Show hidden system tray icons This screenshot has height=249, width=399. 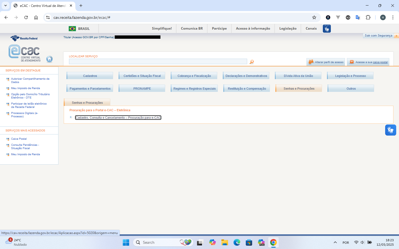[x=335, y=243]
